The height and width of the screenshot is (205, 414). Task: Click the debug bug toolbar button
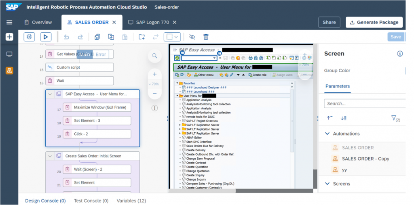tap(29, 37)
